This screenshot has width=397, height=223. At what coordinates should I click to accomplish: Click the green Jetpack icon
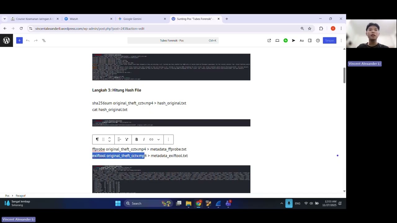(x=285, y=41)
